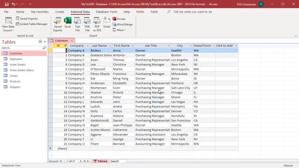The image size is (299, 168).
Task: Open the More export options dropdown
Action: (x=119, y=30)
